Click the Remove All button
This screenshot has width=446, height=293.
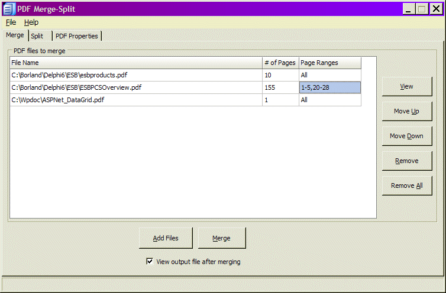click(407, 185)
